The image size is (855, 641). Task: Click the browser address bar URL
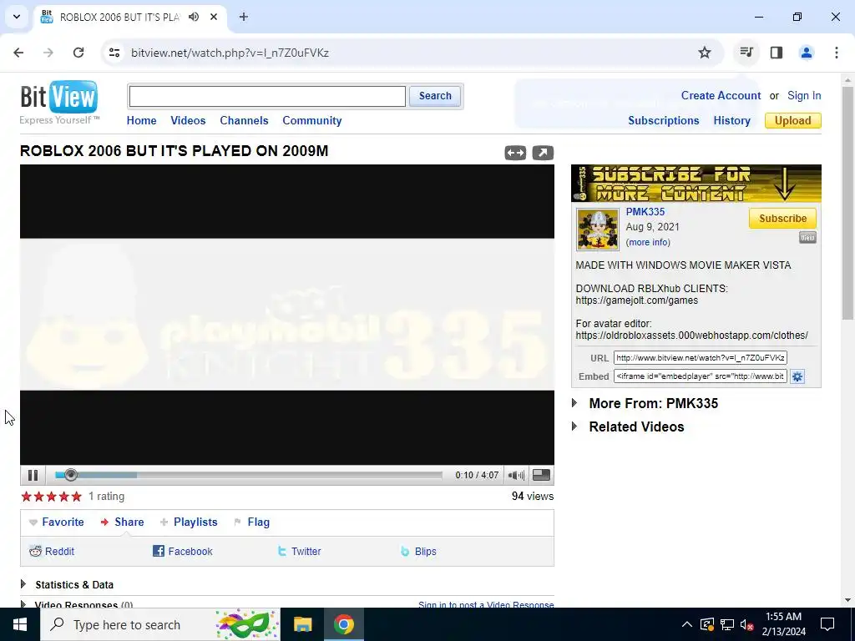pyautogui.click(x=230, y=53)
